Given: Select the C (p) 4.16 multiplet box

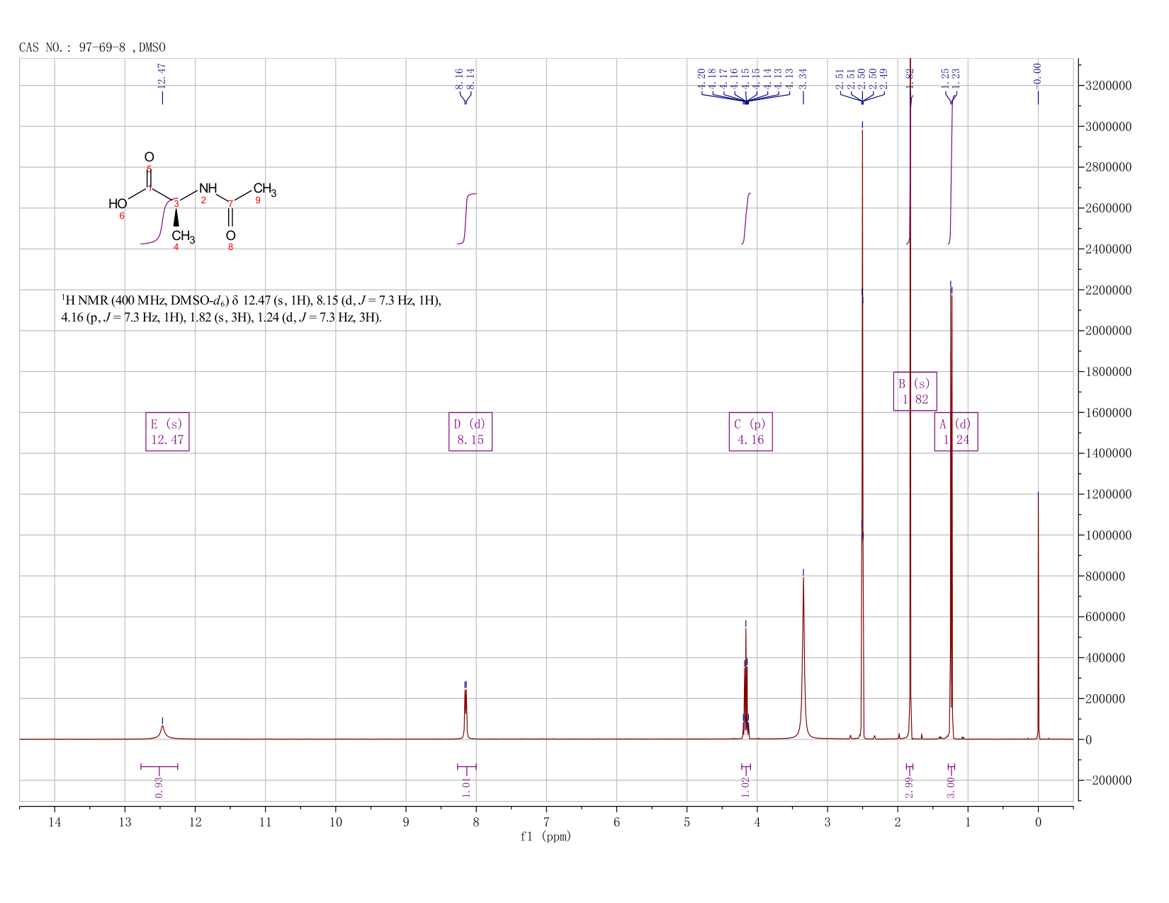Looking at the screenshot, I should click(750, 432).
